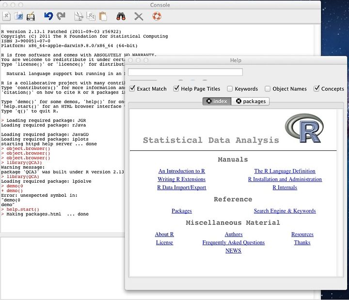Screen dimensions: 349x300
Task: Open Writing R Extensions link
Action: (x=182, y=179)
